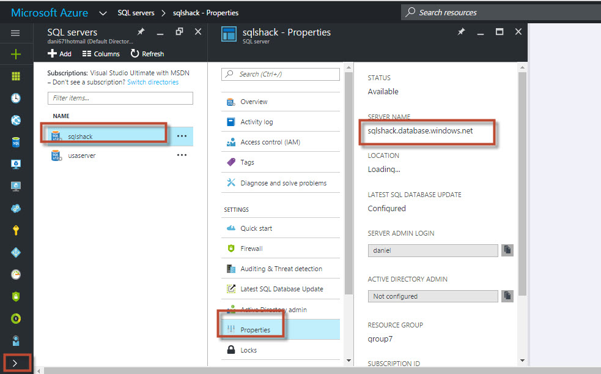
Task: Refresh the SQL servers list
Action: pos(147,54)
